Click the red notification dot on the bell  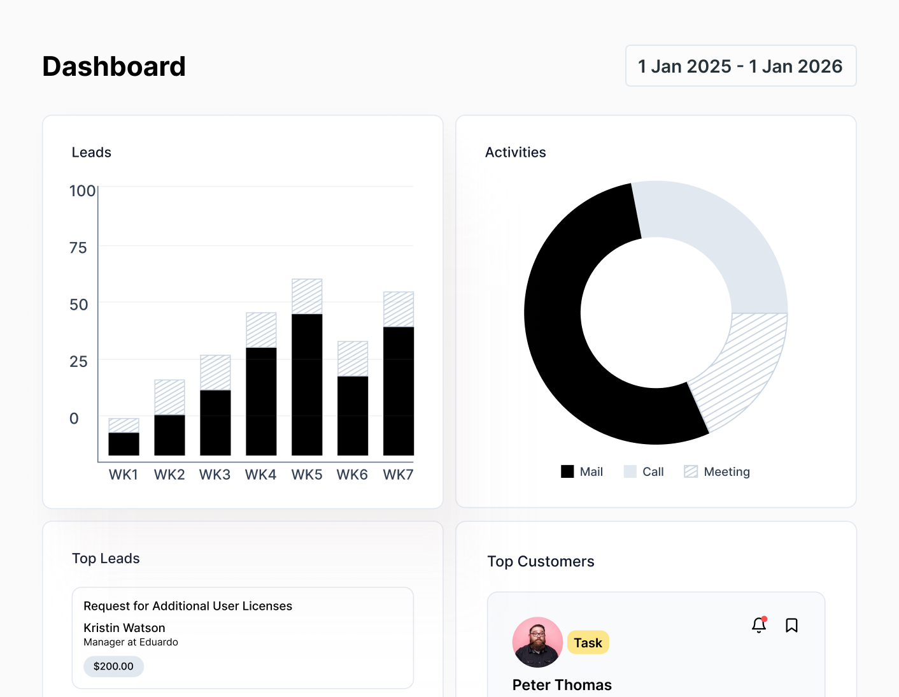[x=764, y=619]
